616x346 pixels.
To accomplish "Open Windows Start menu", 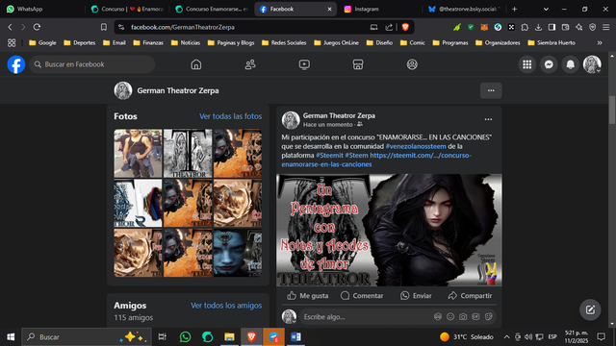I will pyautogui.click(x=11, y=337).
